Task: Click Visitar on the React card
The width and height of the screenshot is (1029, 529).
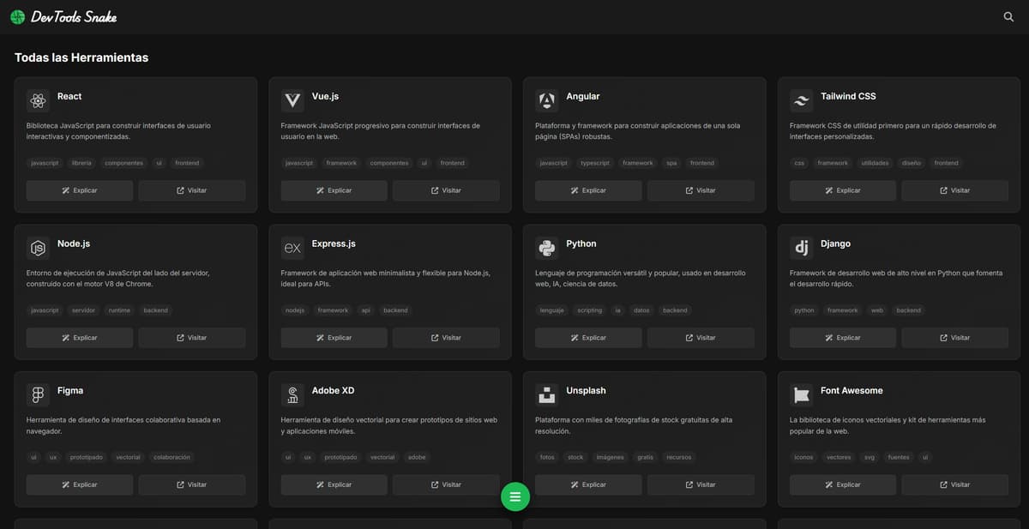Action: click(192, 190)
